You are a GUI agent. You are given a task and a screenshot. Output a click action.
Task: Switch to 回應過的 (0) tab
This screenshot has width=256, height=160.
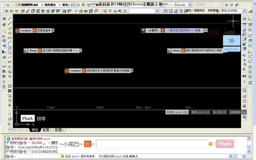pyautogui.click(x=238, y=112)
